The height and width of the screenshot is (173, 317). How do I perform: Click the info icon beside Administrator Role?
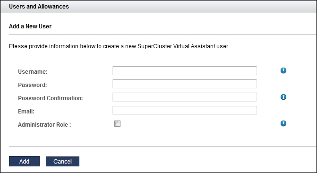[x=283, y=123]
